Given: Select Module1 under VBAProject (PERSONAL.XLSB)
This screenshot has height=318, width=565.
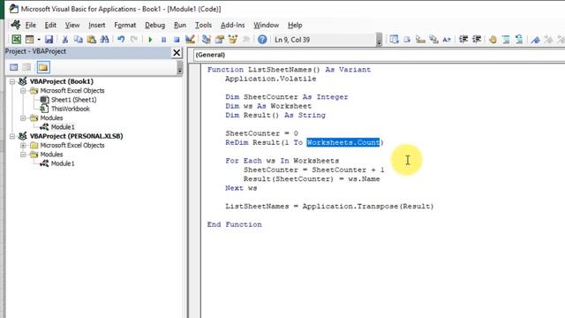Looking at the screenshot, I should (x=63, y=163).
